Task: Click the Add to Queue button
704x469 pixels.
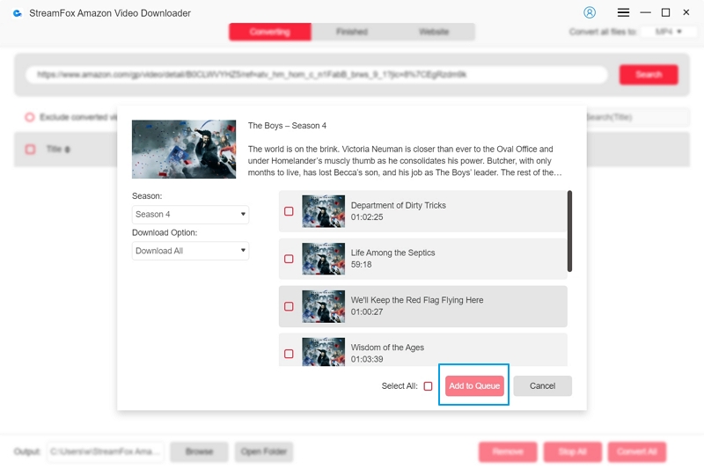Action: pyautogui.click(x=474, y=386)
